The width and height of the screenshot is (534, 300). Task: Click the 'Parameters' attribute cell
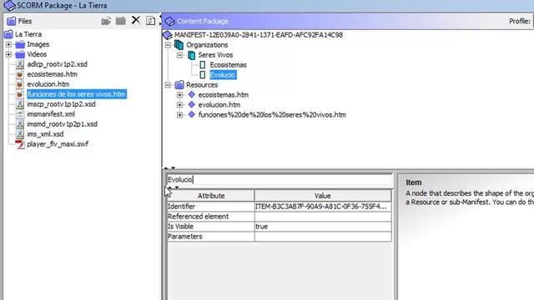pyautogui.click(x=210, y=237)
